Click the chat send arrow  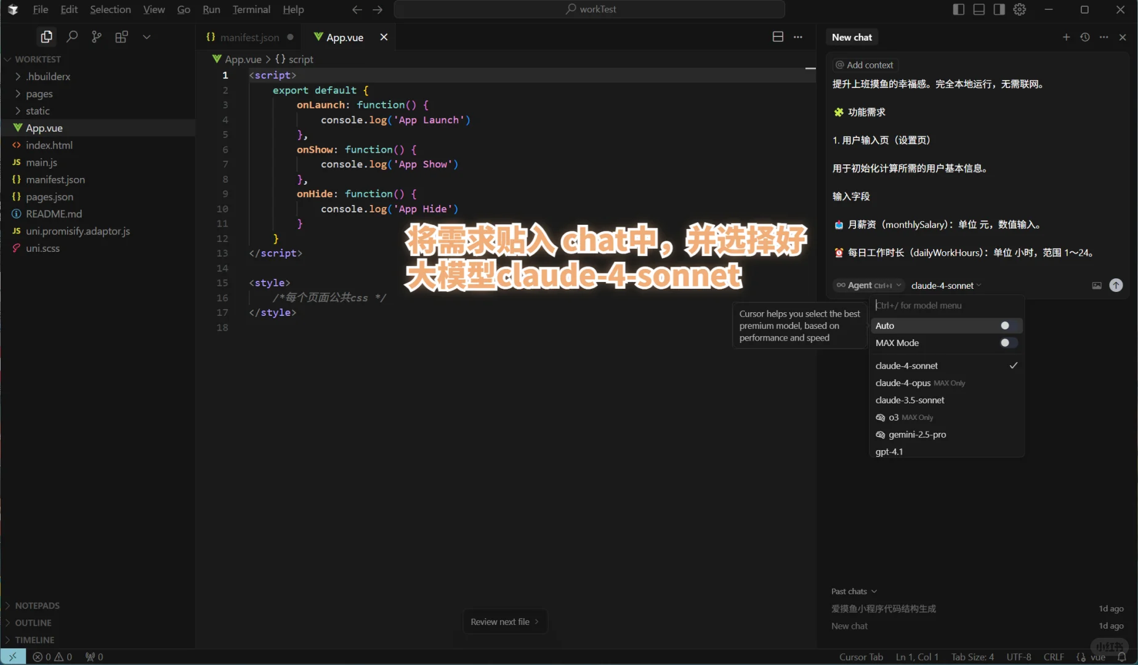[x=1116, y=285]
